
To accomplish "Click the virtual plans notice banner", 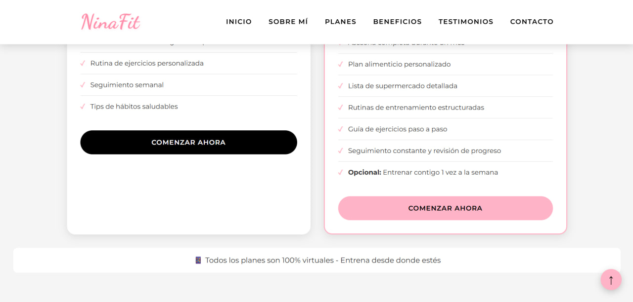I will click(316, 260).
